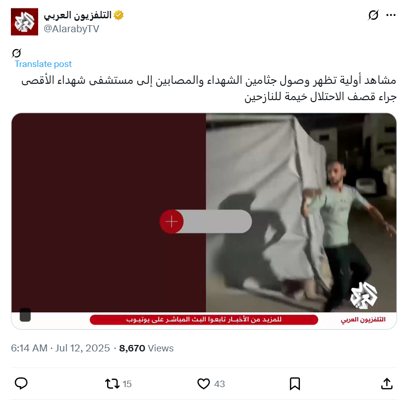Click the Grok icon beside more options
This screenshot has height=400, width=408.
tap(373, 15)
